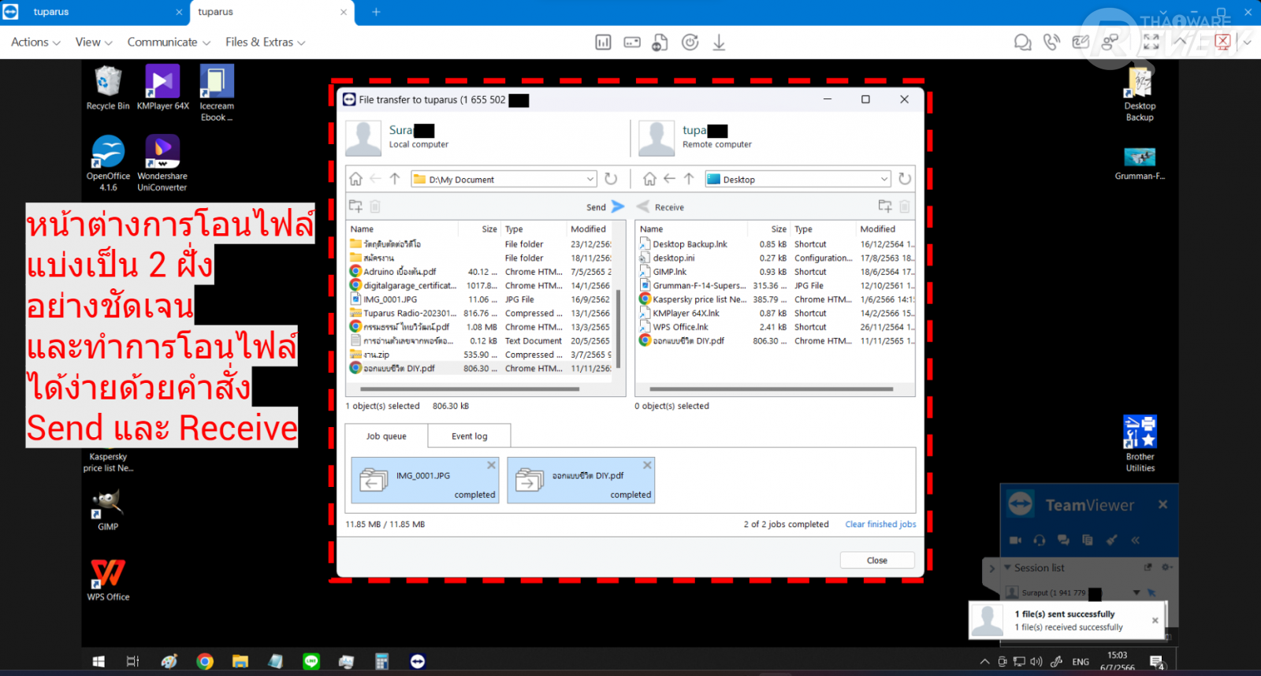
Task: Click the remote pane horizontal scrollbar
Action: tap(771, 389)
